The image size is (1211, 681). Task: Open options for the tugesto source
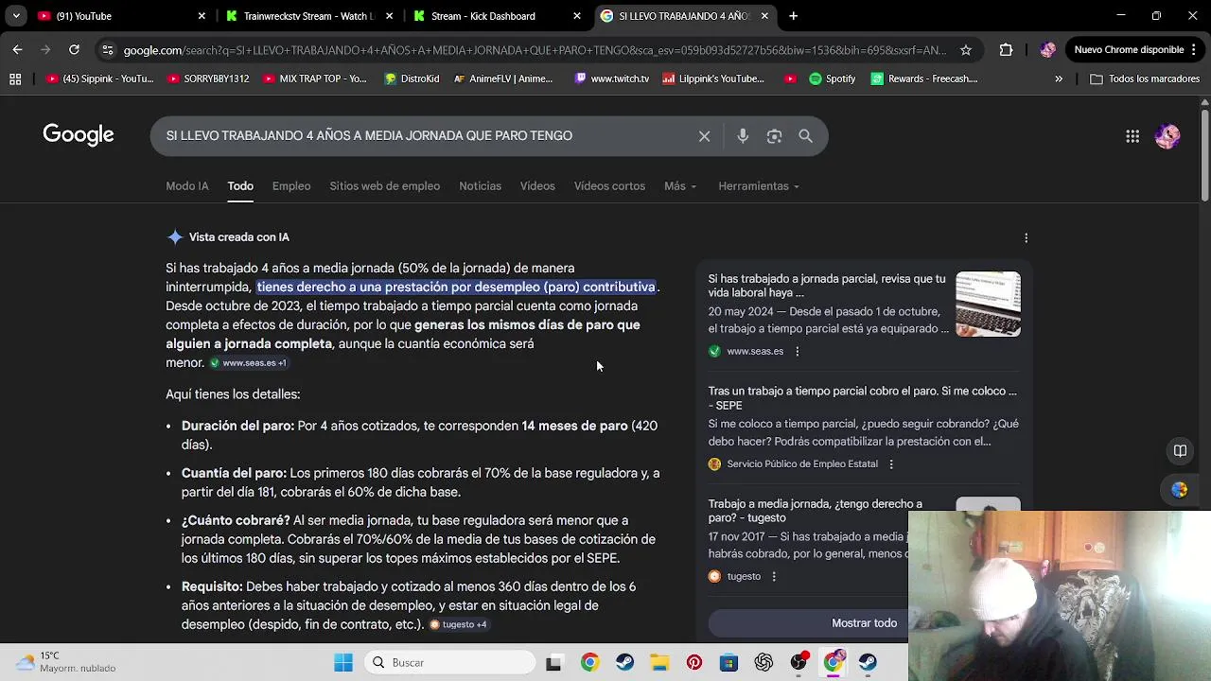[773, 577]
